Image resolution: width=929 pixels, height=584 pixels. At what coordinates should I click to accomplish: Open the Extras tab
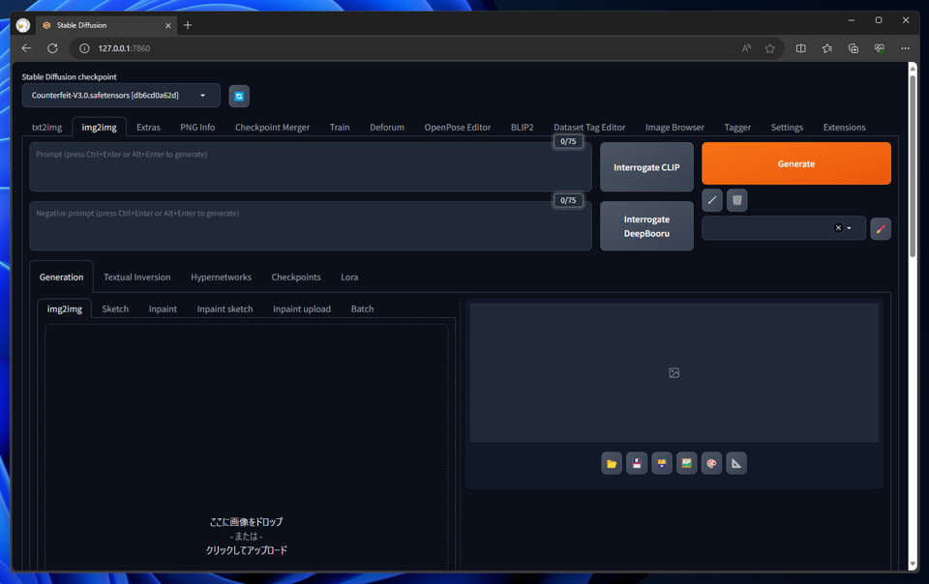tap(148, 128)
